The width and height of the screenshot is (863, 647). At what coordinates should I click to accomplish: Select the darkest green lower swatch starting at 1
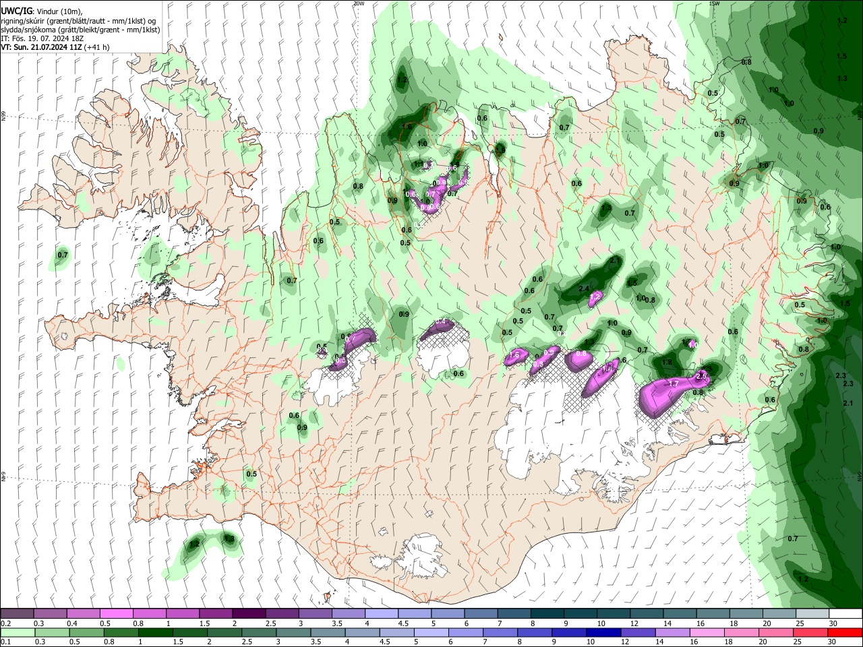point(155,632)
